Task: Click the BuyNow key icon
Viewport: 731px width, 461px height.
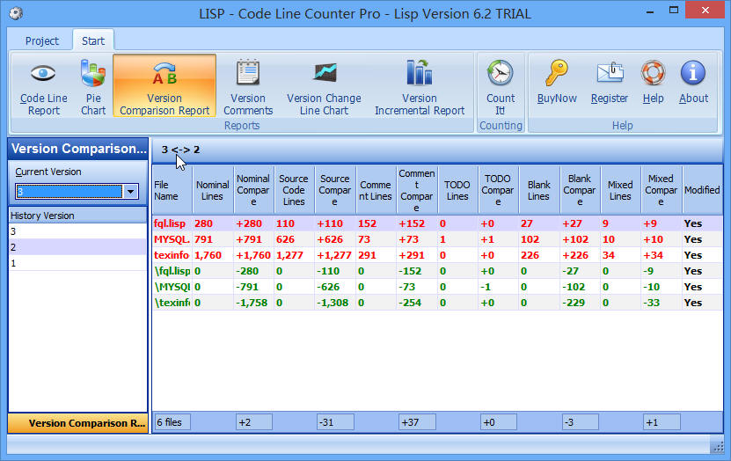Action: (557, 73)
